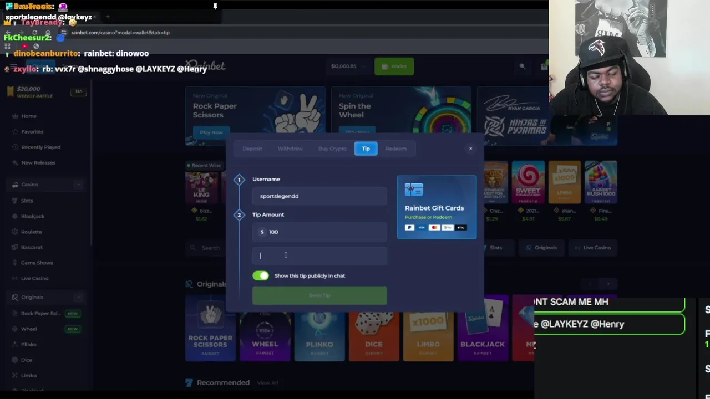Screen dimensions: 710x399
Task: Click the green Wallet button
Action: 394,66
